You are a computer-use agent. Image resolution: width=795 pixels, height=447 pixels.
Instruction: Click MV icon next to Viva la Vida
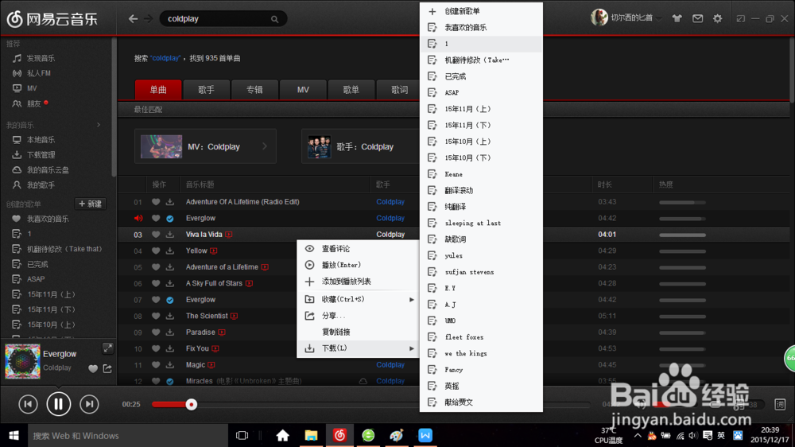pyautogui.click(x=229, y=235)
